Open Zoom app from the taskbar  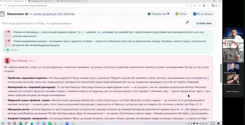click(67, 123)
